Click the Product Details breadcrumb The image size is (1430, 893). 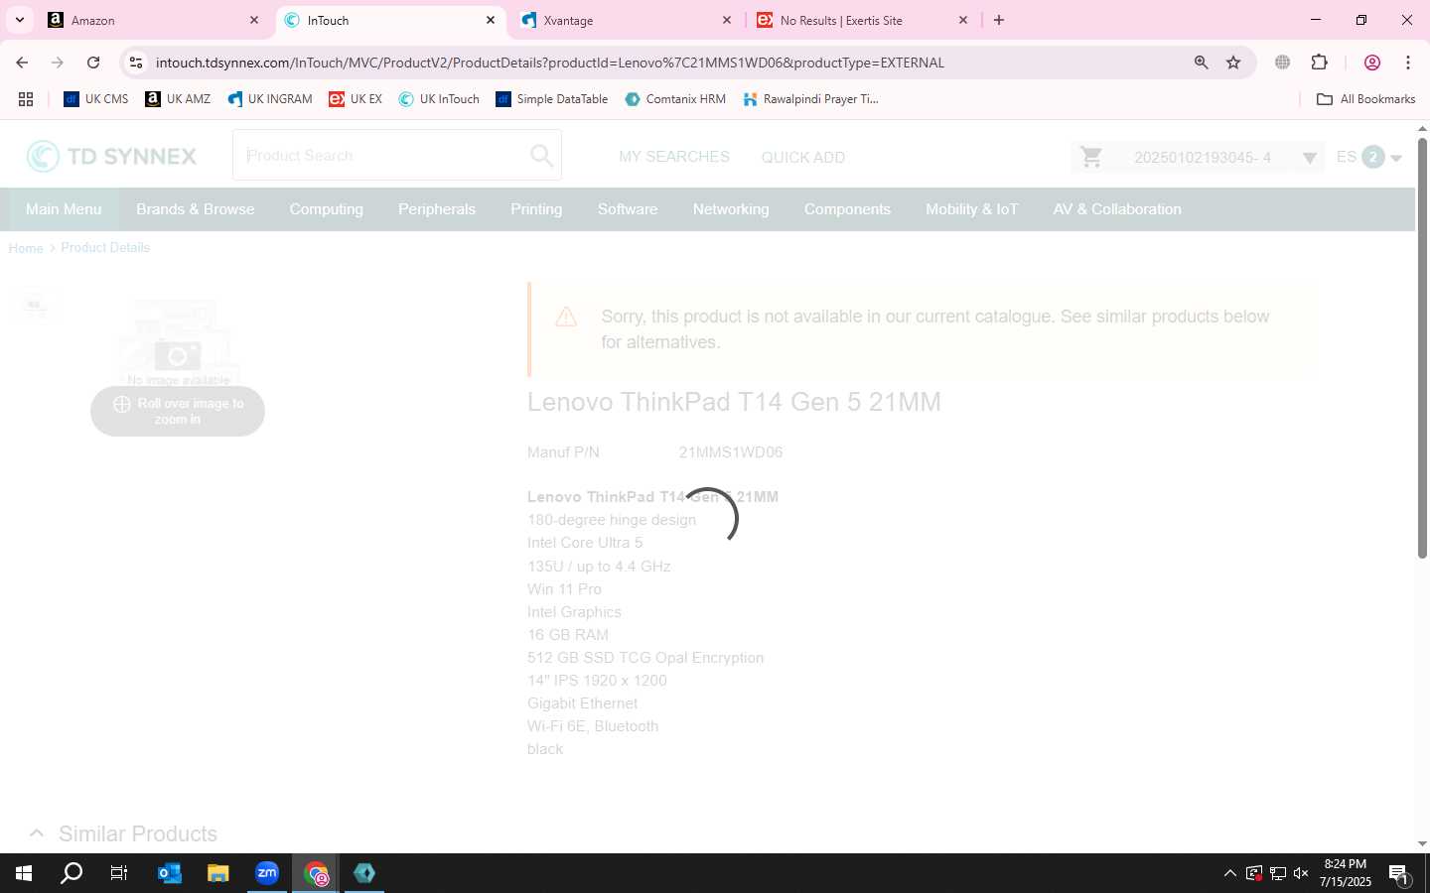[105, 247]
